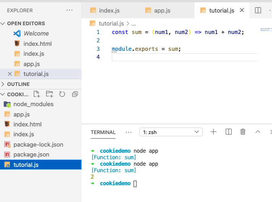The width and height of the screenshot is (272, 202).
Task: Open the breadcrumb ellipsis symbol list
Action: [134, 24]
